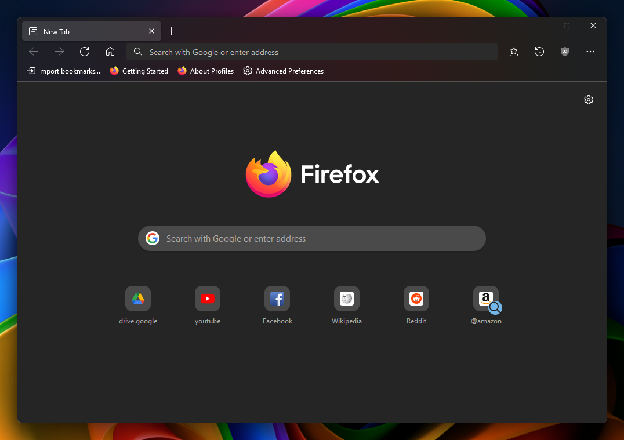Open the browsing history panel
The height and width of the screenshot is (440, 624).
coord(539,52)
